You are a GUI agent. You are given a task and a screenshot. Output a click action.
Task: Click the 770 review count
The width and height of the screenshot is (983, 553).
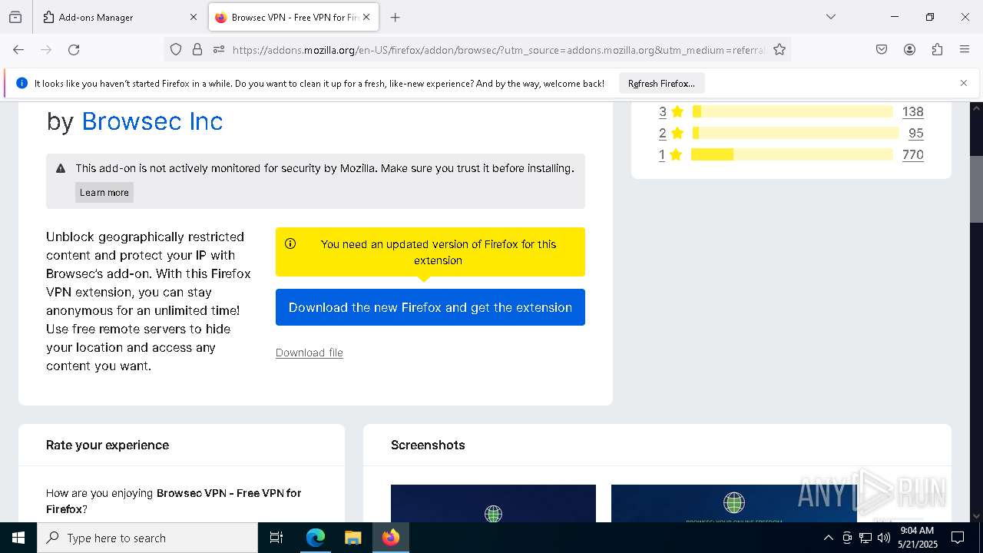coord(912,154)
